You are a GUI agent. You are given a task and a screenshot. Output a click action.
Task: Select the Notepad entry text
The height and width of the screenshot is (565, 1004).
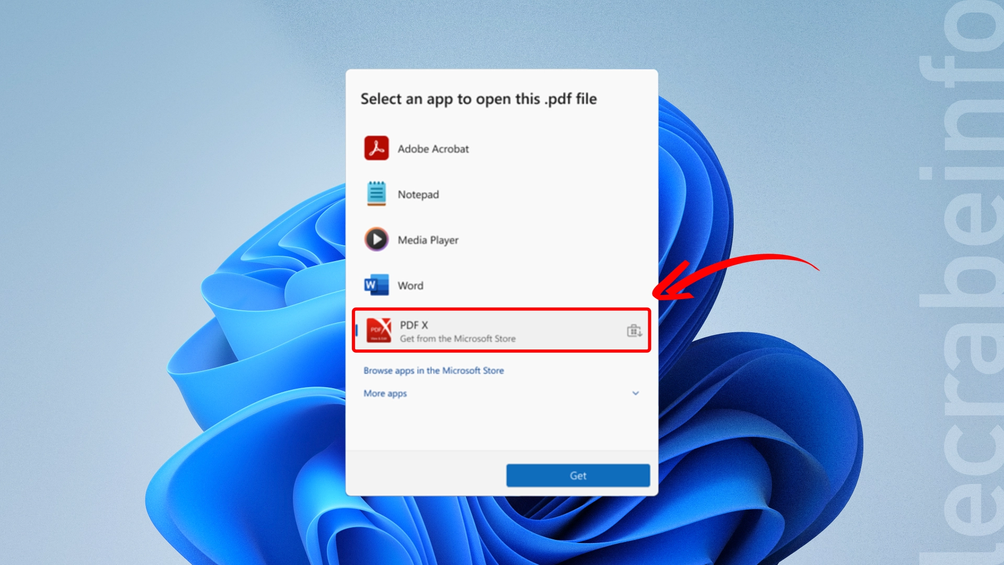coord(418,195)
